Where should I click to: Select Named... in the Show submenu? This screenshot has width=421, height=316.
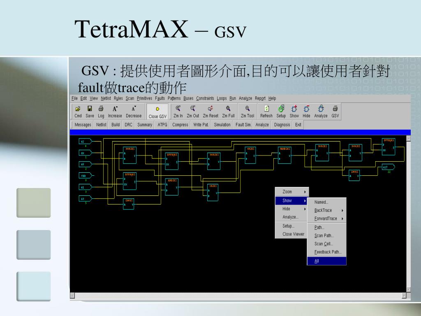(x=326, y=202)
